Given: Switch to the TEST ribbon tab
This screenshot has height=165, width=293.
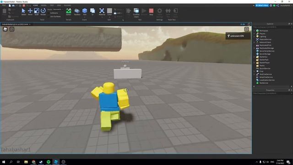Looking at the screenshot, I should pyautogui.click(x=52, y=5).
